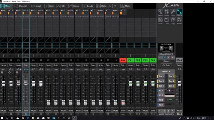Solo channel 05
Viewport: 214px width, 120px height.
(x=33, y=65)
